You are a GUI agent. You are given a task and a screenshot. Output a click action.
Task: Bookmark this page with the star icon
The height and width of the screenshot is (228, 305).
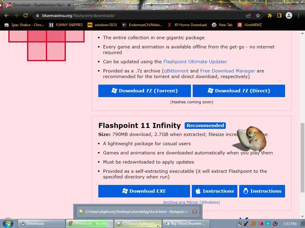tap(258, 15)
